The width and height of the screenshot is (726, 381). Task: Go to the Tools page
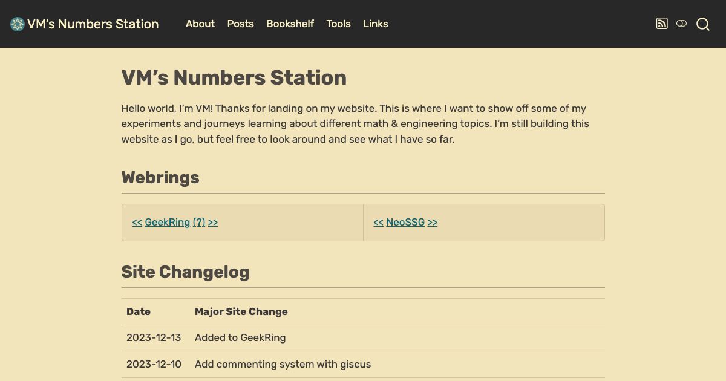pos(338,24)
